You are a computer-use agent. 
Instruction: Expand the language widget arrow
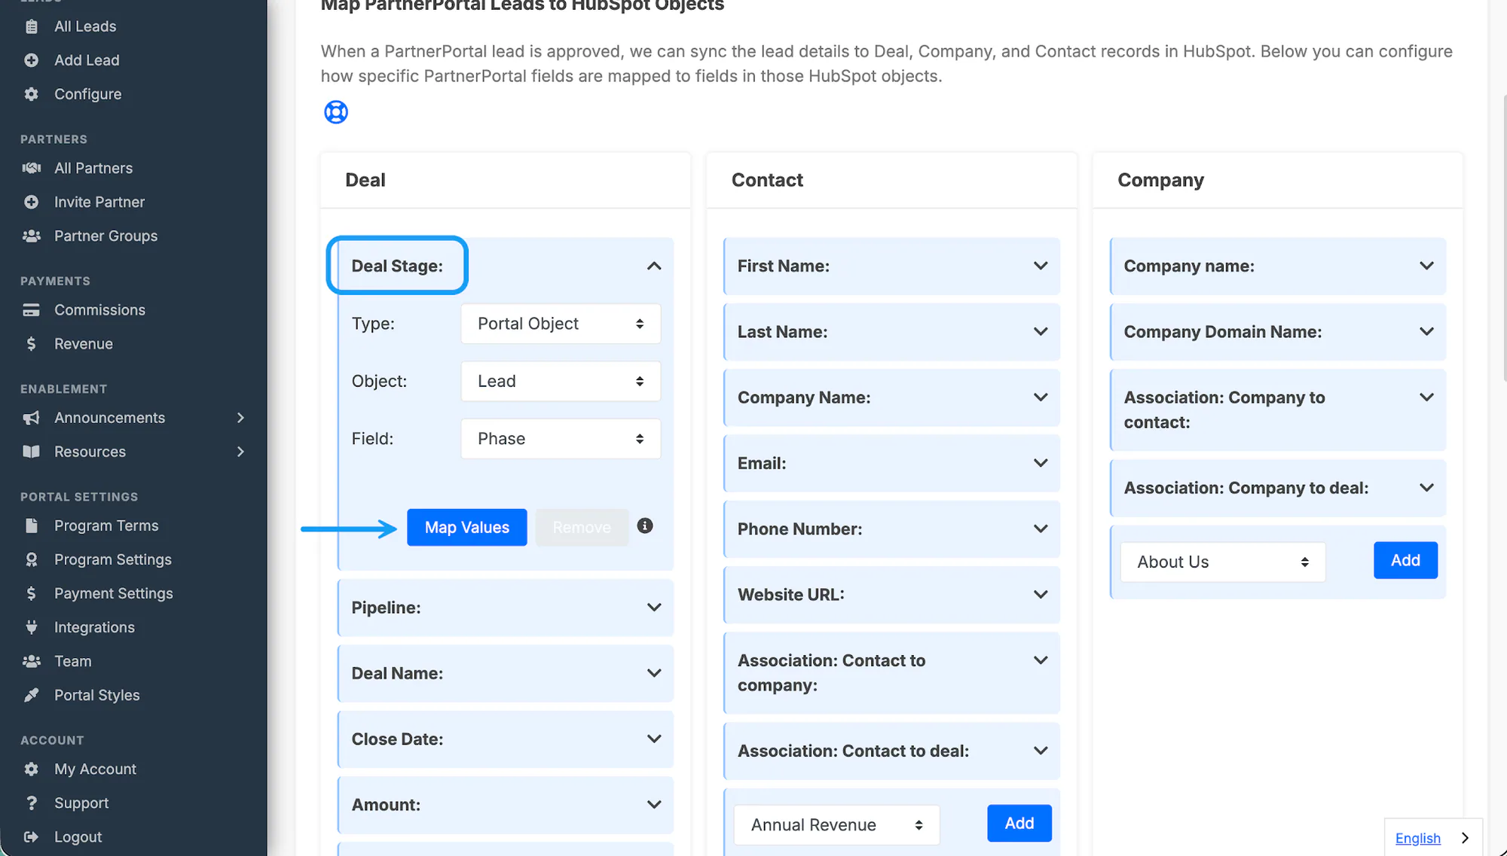(1465, 838)
